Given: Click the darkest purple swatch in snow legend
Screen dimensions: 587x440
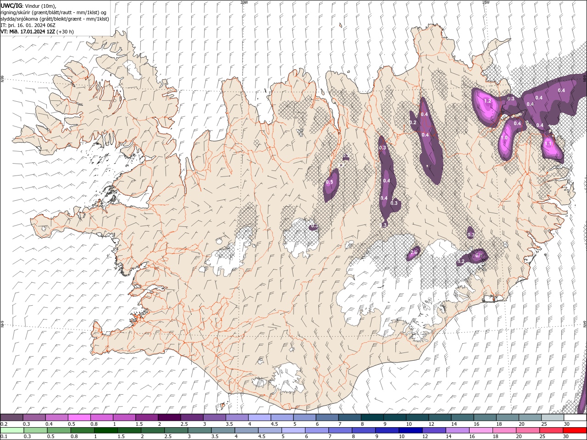Looking at the screenshot, I should [169, 418].
